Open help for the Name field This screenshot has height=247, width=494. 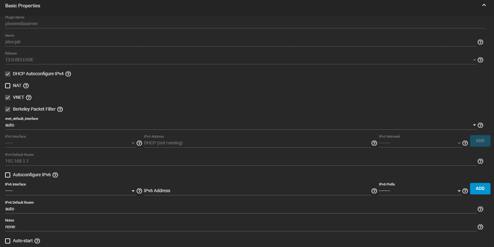point(480,42)
